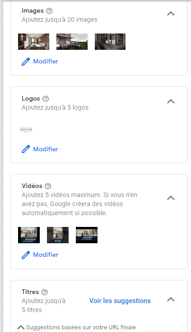Select the bedroom image thumbnail
Image resolution: width=191 pixels, height=332 pixels.
point(33,42)
